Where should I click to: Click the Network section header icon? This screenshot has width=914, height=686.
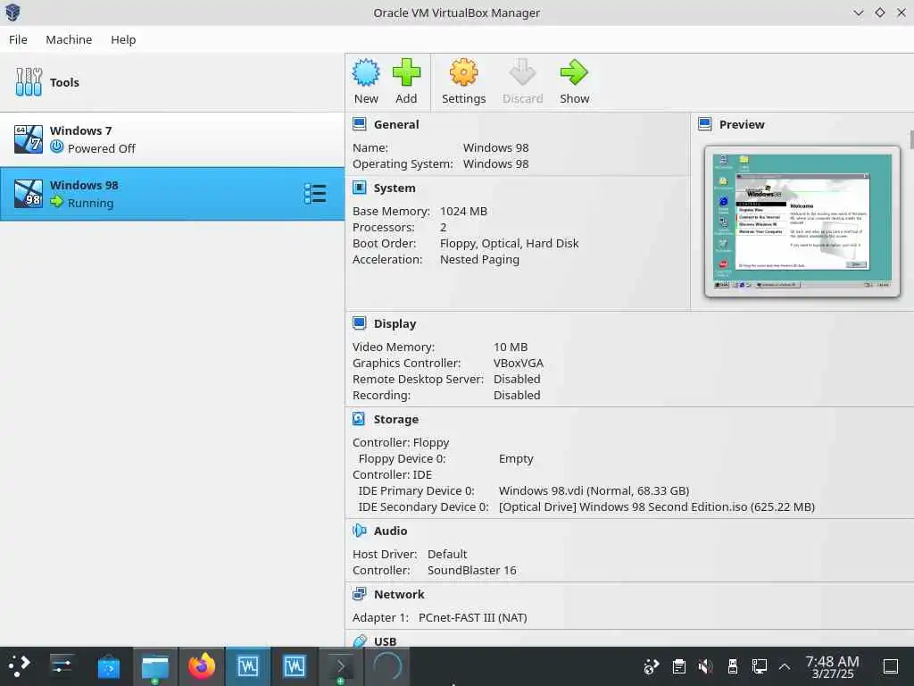[360, 594]
